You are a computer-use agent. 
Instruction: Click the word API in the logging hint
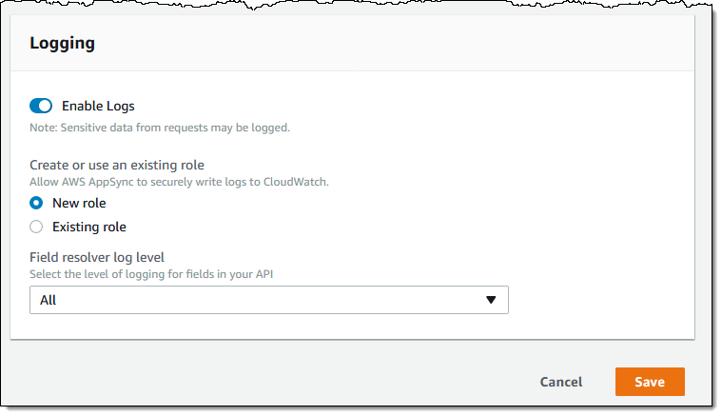[275, 274]
